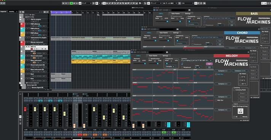The height and width of the screenshot is (140, 271).
Task: Click the FMProMelody track's red instrument icon
Action: point(22,25)
